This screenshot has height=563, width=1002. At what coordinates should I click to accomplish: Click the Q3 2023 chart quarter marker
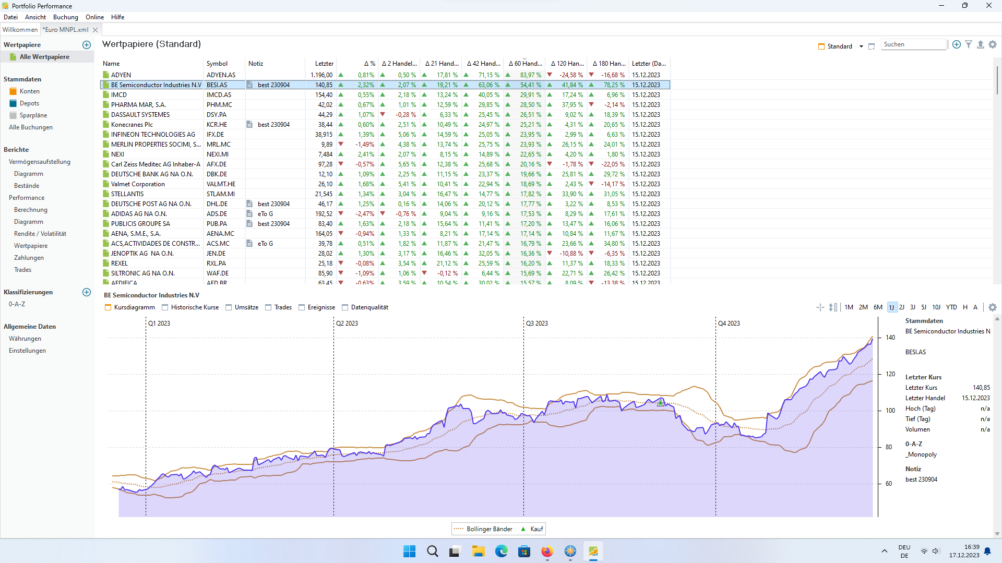[537, 324]
